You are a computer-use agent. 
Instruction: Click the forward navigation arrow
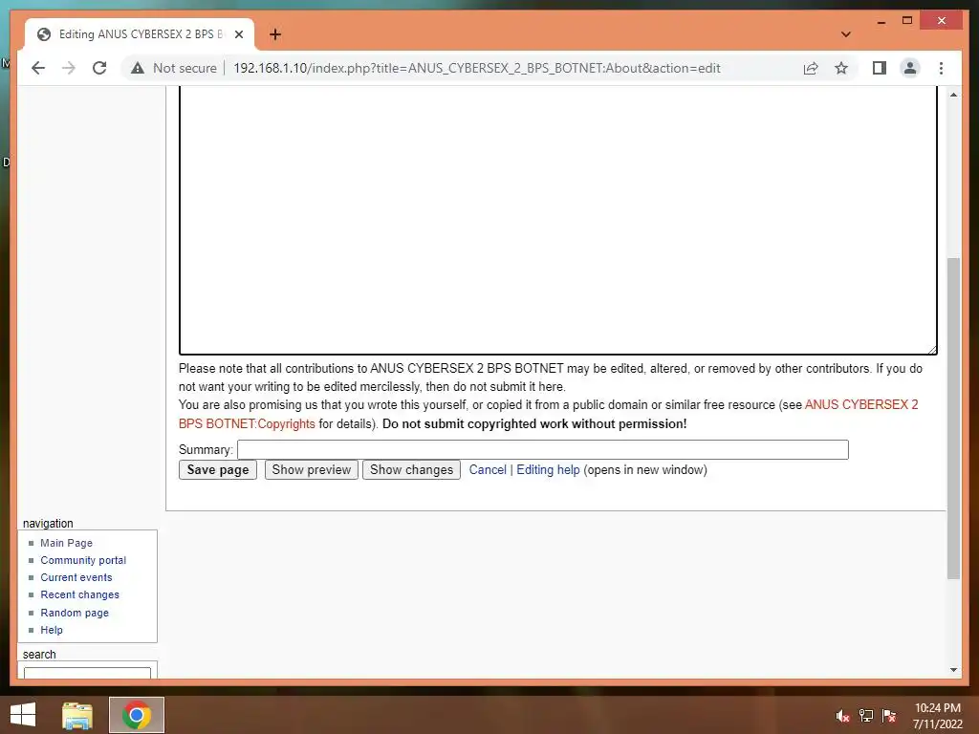click(69, 68)
